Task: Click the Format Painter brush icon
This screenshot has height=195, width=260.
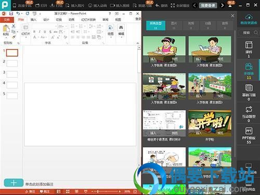Action: pos(14,37)
